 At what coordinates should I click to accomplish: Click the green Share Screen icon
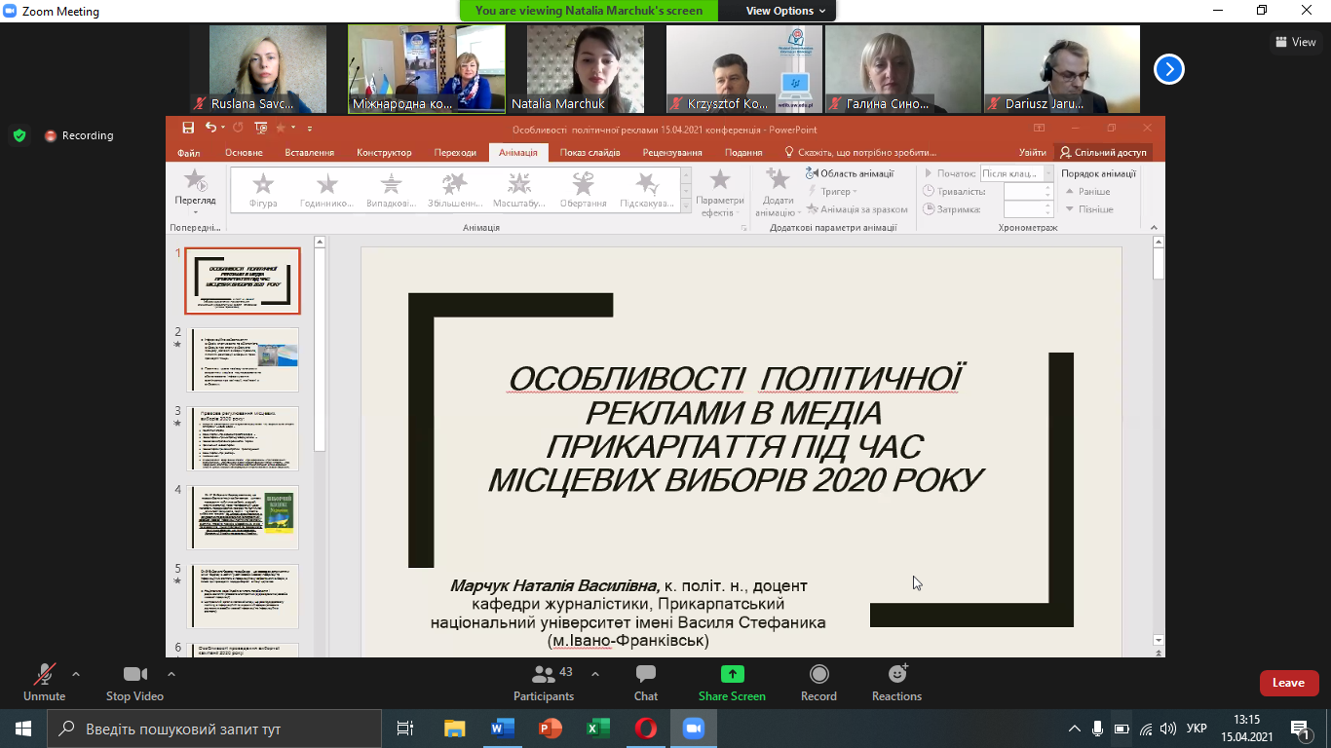click(732, 674)
